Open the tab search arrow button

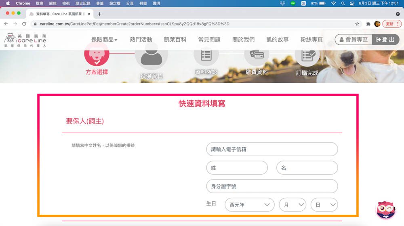398,14
